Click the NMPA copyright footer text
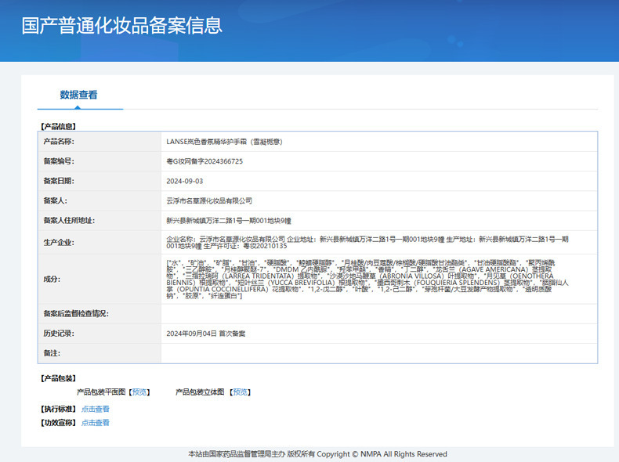Screen dimensions: 619x462 (x=317, y=454)
